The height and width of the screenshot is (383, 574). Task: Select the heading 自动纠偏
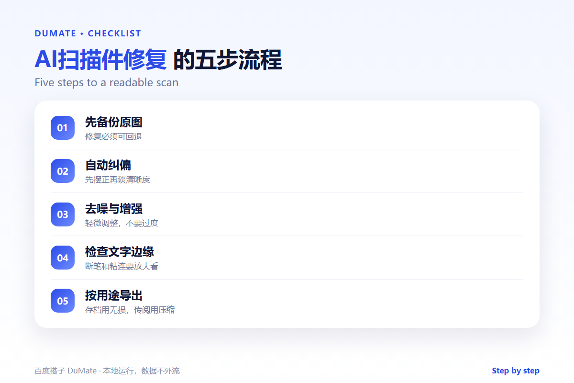[108, 165]
